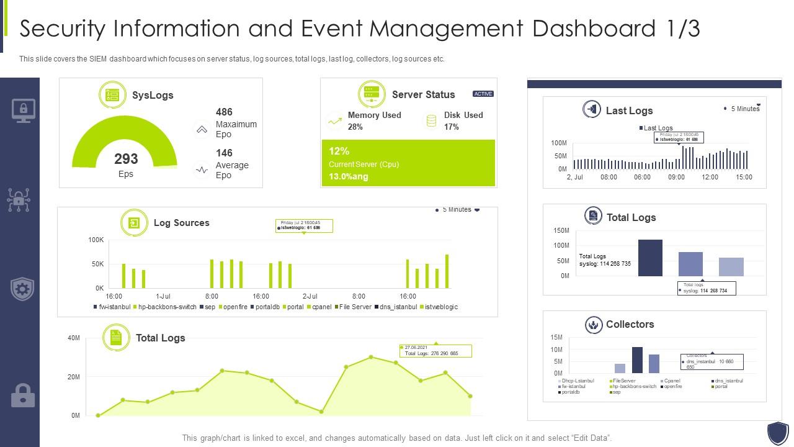
Task: Click the Server Status server icon
Action: point(371,94)
